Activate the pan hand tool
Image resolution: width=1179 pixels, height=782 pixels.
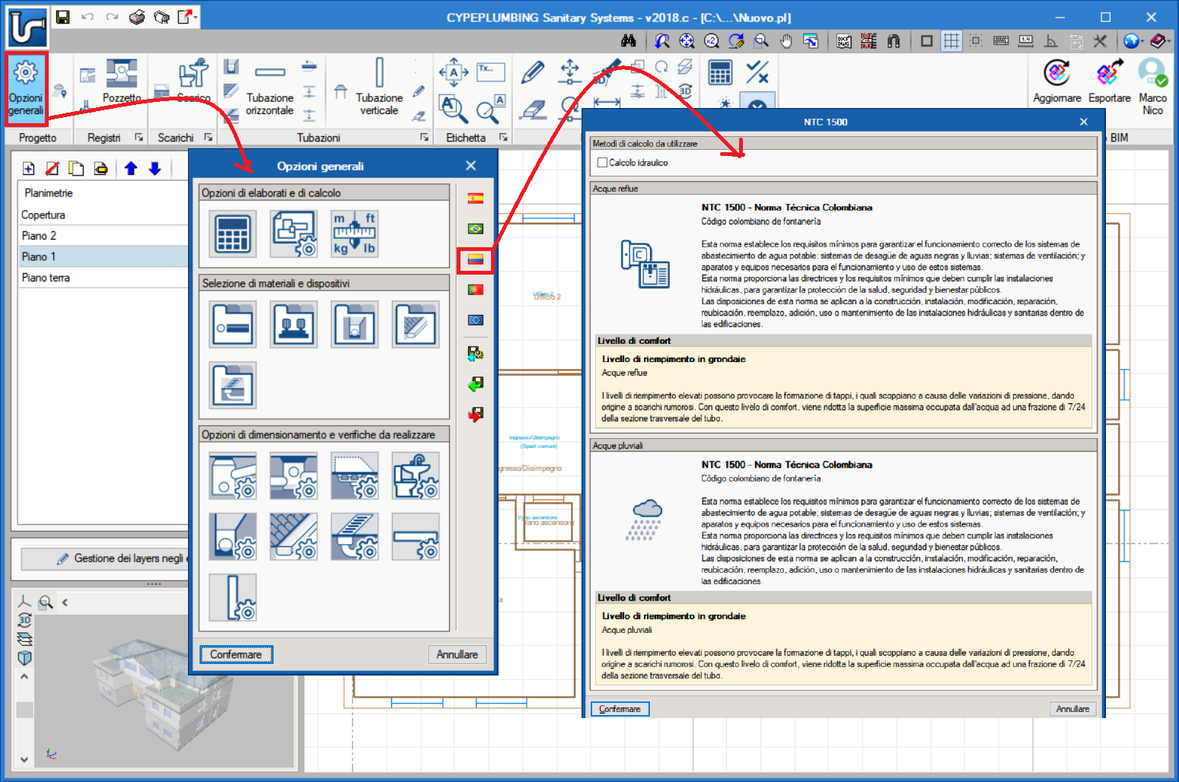click(x=786, y=41)
